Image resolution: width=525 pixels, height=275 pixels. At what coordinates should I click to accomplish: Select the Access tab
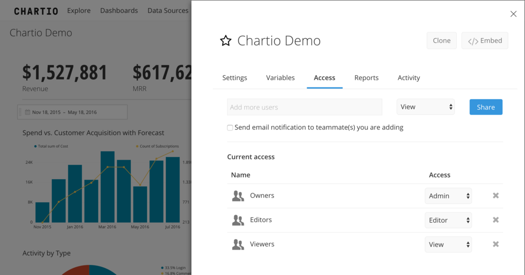pyautogui.click(x=324, y=78)
